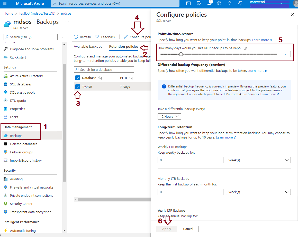The width and height of the screenshot is (298, 237).
Task: Click the Import/Export history icon
Action: pyautogui.click(x=6, y=160)
